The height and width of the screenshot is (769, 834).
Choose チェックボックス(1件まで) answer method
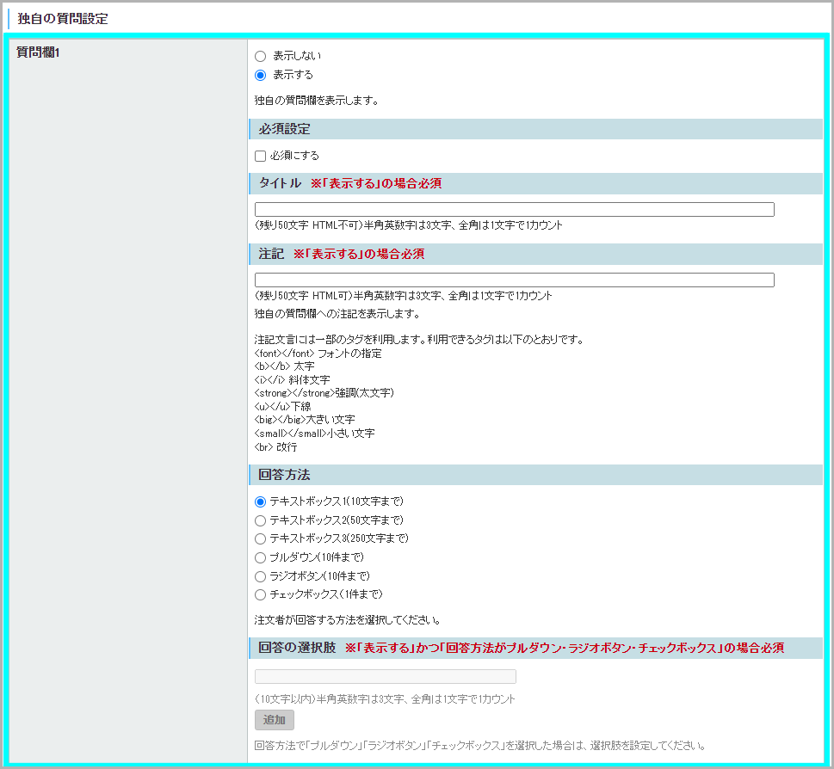(x=260, y=594)
